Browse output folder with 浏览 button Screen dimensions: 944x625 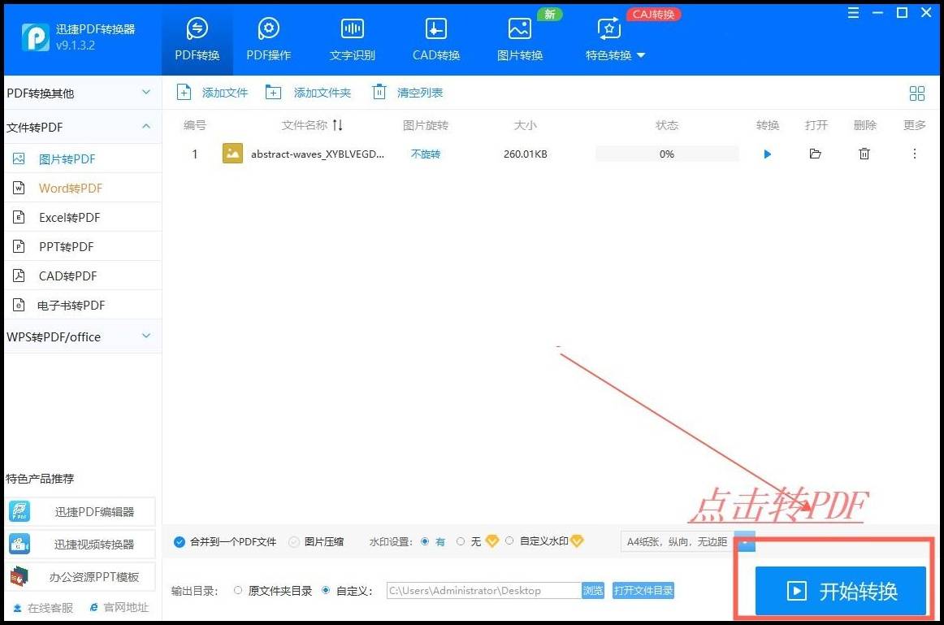click(594, 591)
